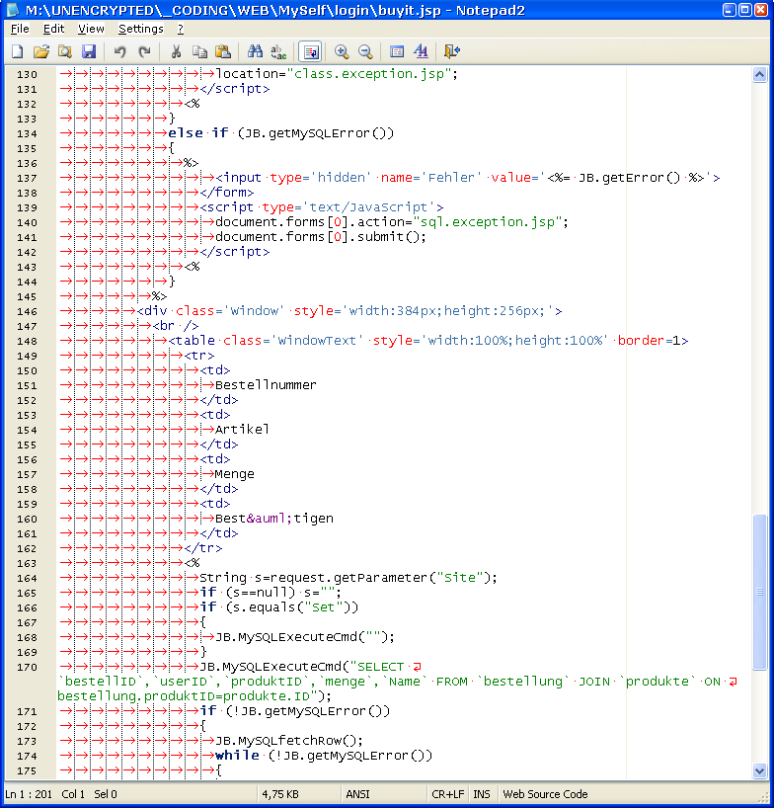Click the '<br />' tag on line 147

tap(176, 326)
